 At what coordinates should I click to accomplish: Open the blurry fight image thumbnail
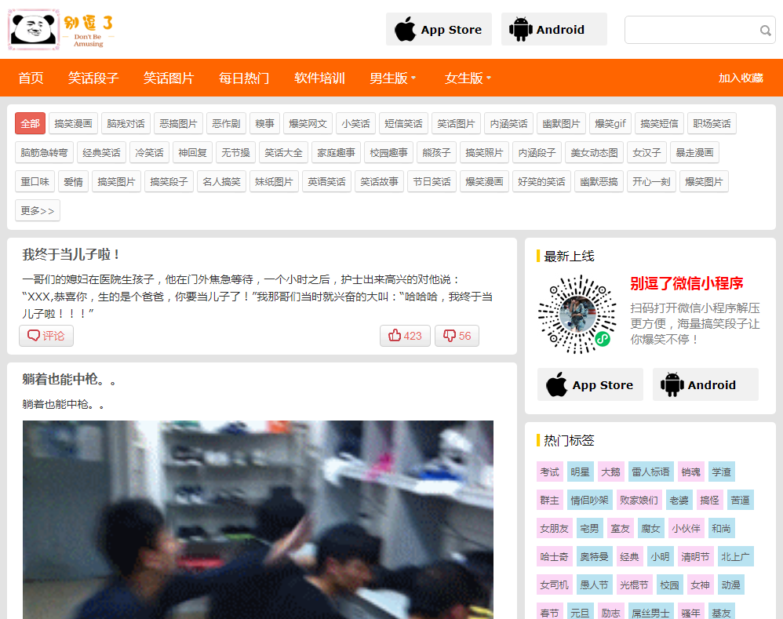[257, 519]
